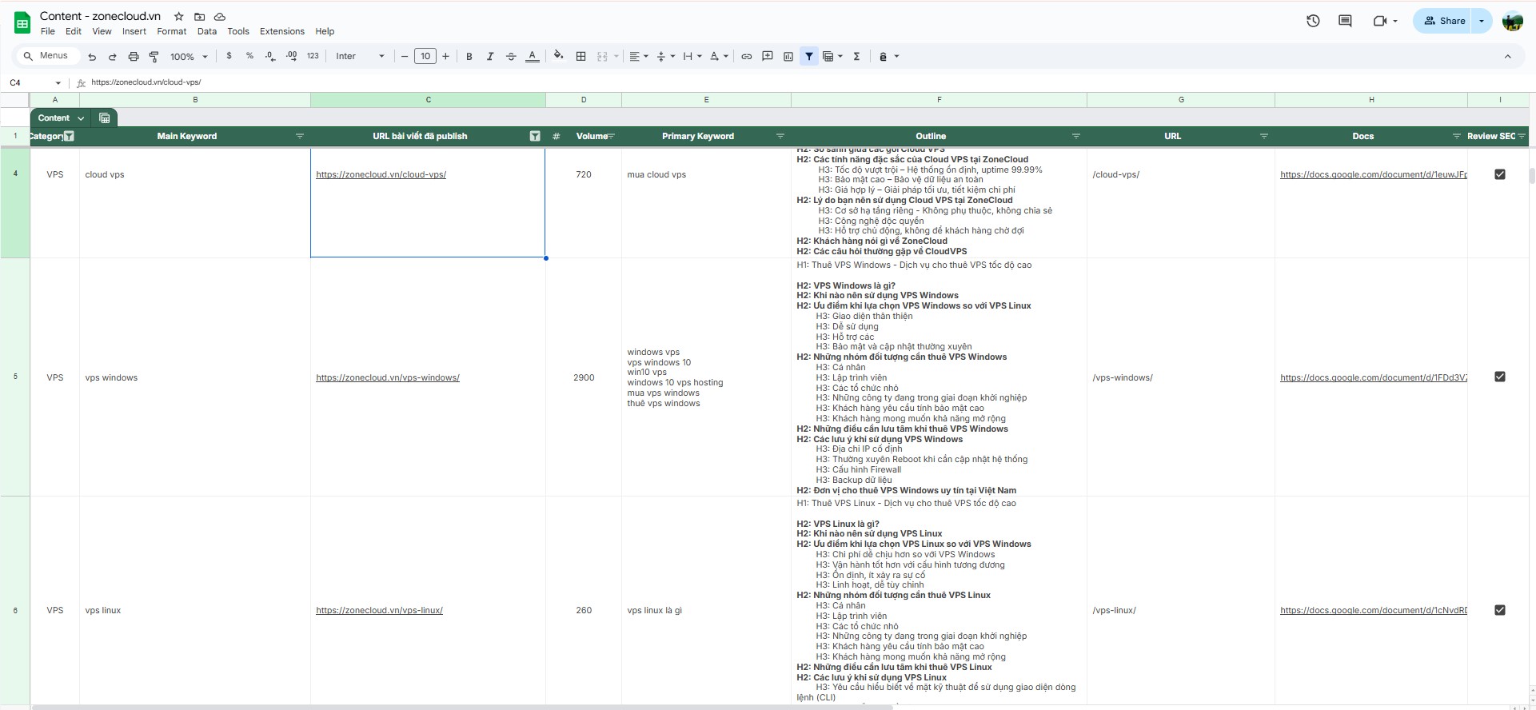This screenshot has height=710, width=1536.
Task: Star the document
Action: point(178,16)
